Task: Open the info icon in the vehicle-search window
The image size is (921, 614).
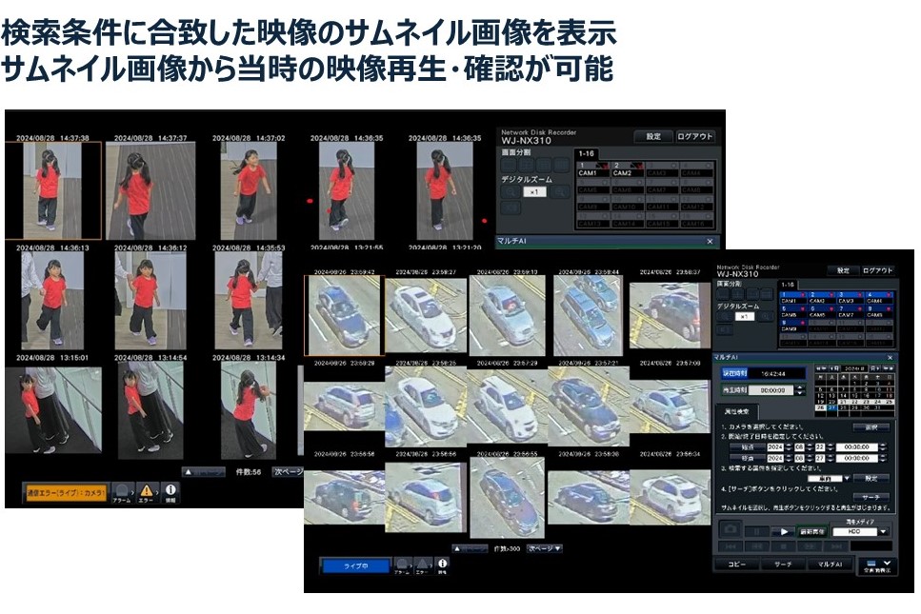Action: point(442,565)
